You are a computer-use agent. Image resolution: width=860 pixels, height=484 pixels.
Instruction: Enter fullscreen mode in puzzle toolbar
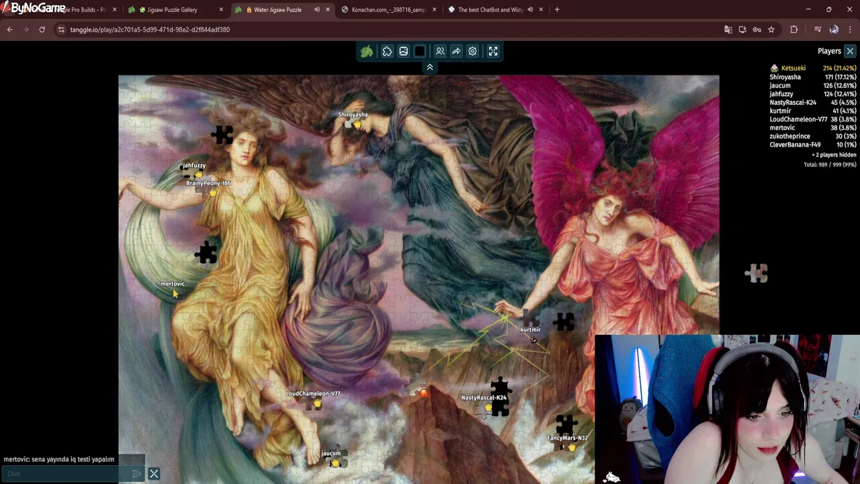click(493, 51)
